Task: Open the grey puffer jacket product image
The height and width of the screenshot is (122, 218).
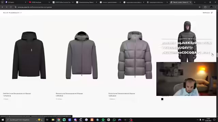Action: pyautogui.click(x=135, y=55)
